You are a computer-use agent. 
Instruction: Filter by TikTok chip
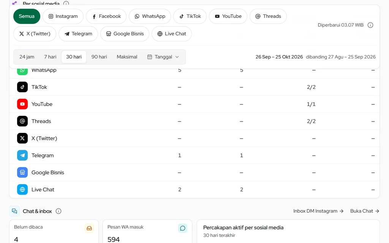pyautogui.click(x=190, y=16)
